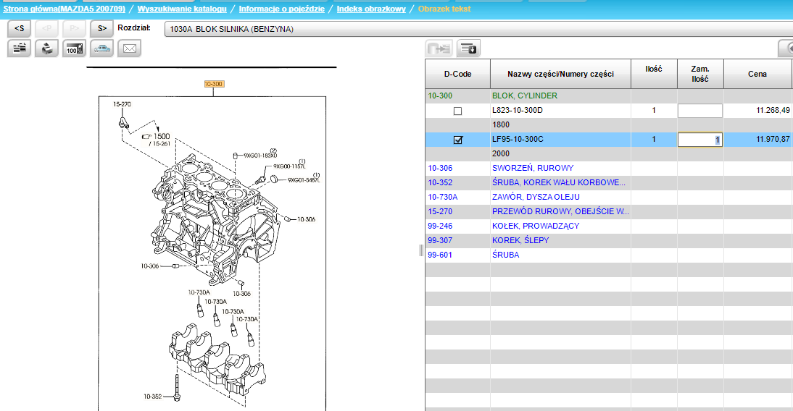Click the list download icon above table
Viewport: 793px width, 411px height.
[x=468, y=48]
